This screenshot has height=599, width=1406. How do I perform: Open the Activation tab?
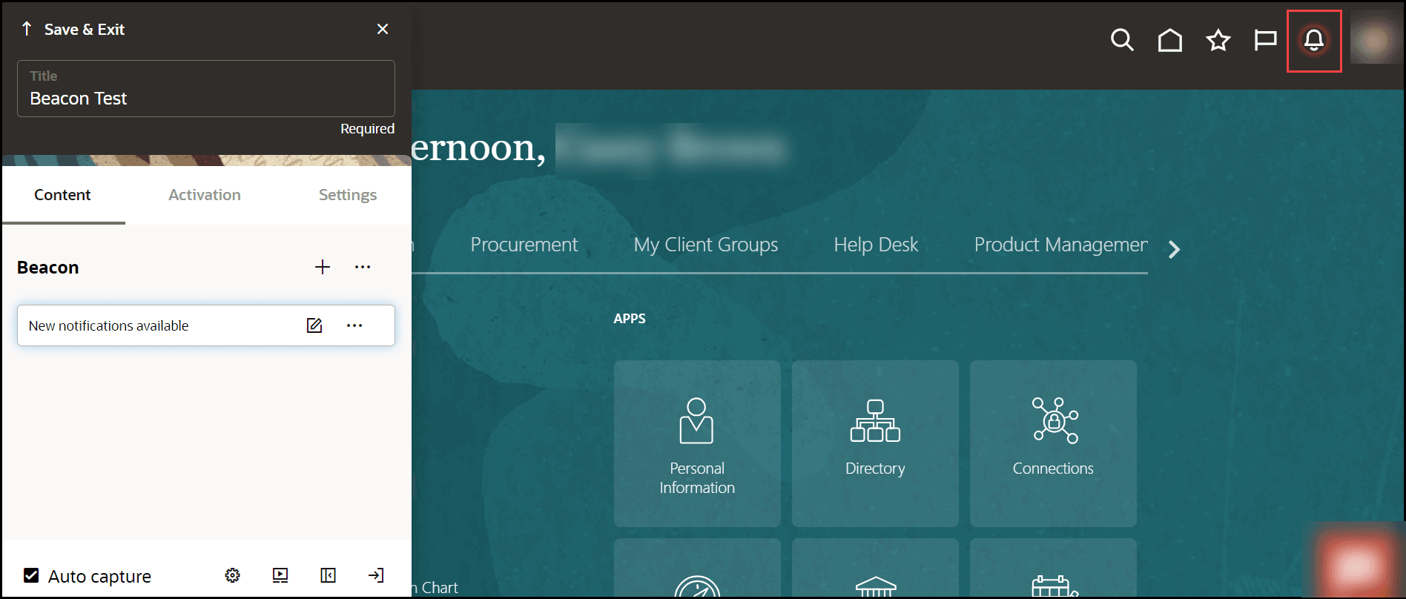tap(205, 195)
